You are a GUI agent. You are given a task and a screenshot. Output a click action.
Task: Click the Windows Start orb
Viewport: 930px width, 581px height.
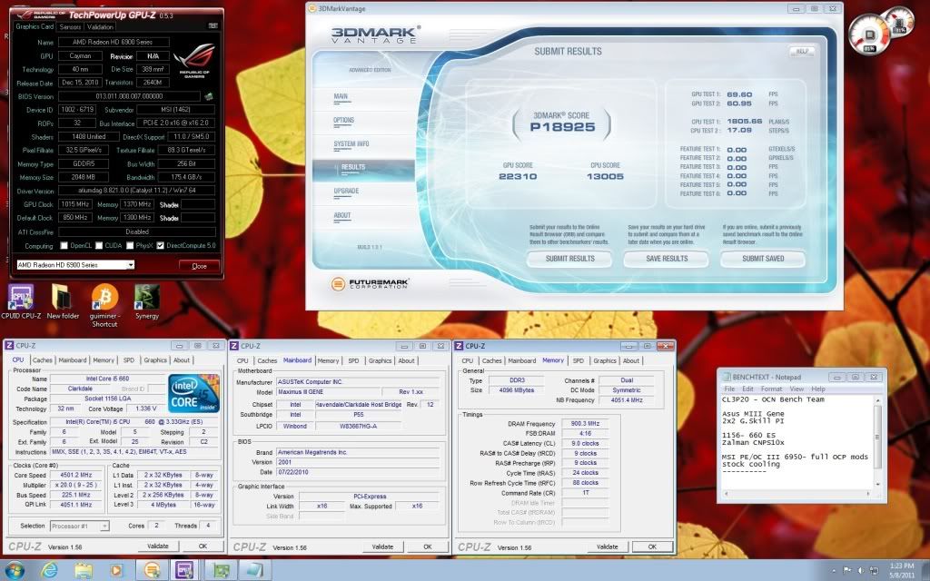[x=15, y=569]
